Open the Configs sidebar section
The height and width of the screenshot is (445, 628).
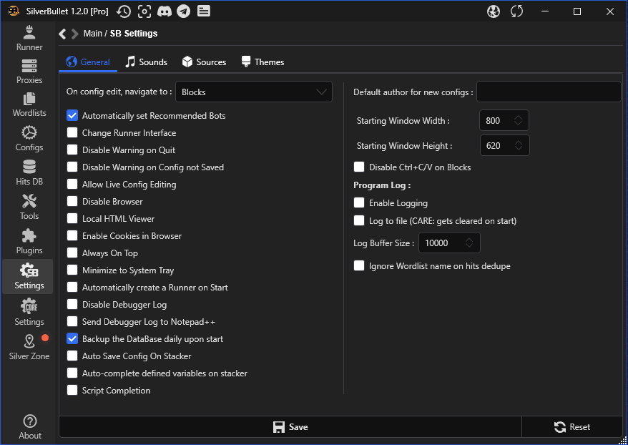(29, 139)
